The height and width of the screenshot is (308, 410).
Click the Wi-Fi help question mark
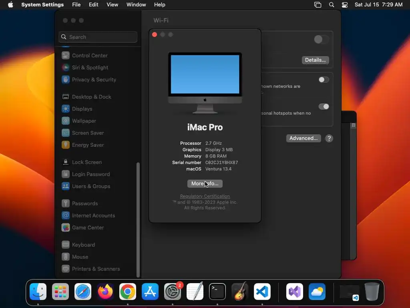click(x=329, y=138)
